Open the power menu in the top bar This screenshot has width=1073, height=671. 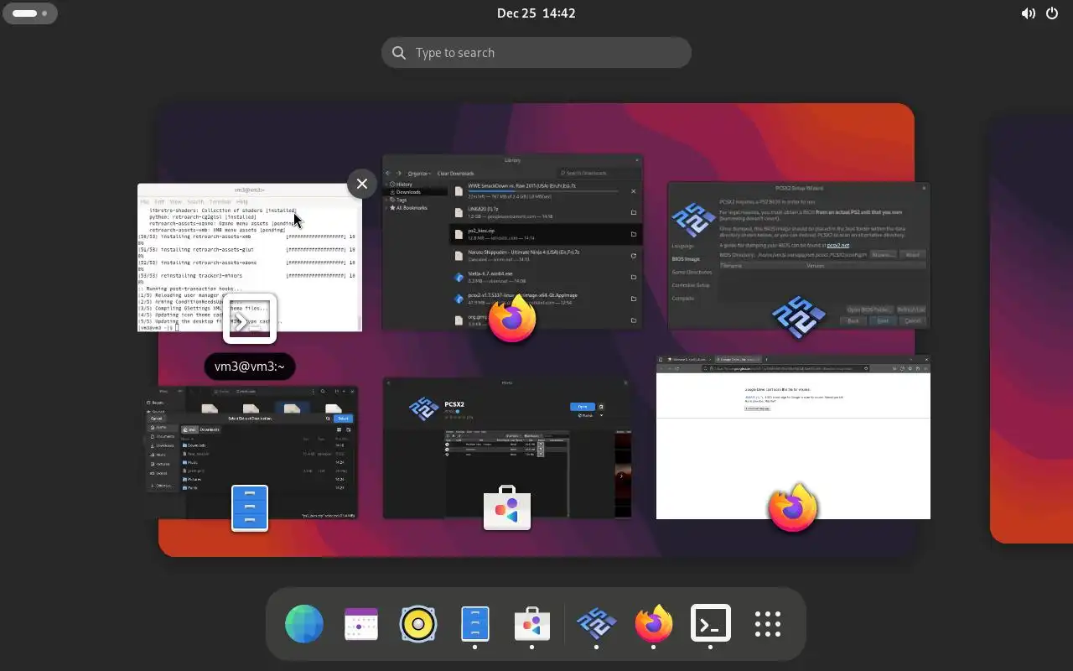(x=1052, y=13)
